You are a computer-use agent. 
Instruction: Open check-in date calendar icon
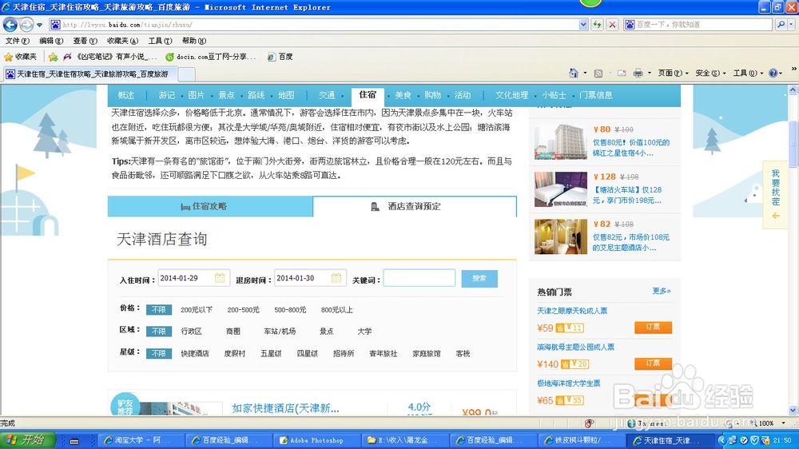pyautogui.click(x=220, y=278)
